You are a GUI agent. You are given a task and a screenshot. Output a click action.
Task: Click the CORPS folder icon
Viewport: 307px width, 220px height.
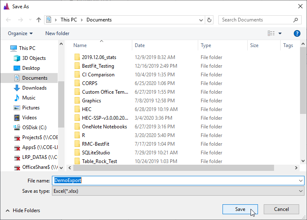click(77, 83)
